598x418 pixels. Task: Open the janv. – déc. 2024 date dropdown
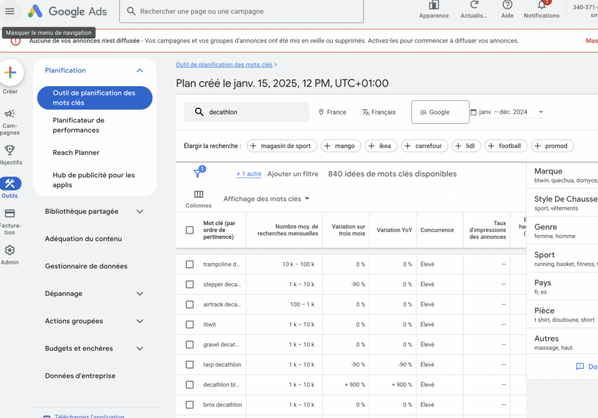[512, 112]
